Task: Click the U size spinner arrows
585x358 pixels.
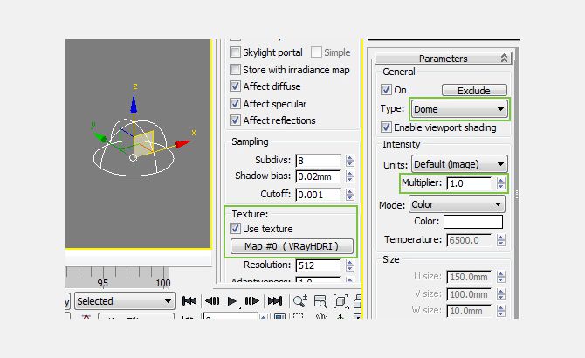Action: (x=500, y=277)
